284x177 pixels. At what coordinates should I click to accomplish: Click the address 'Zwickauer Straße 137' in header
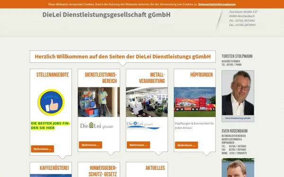(243, 12)
